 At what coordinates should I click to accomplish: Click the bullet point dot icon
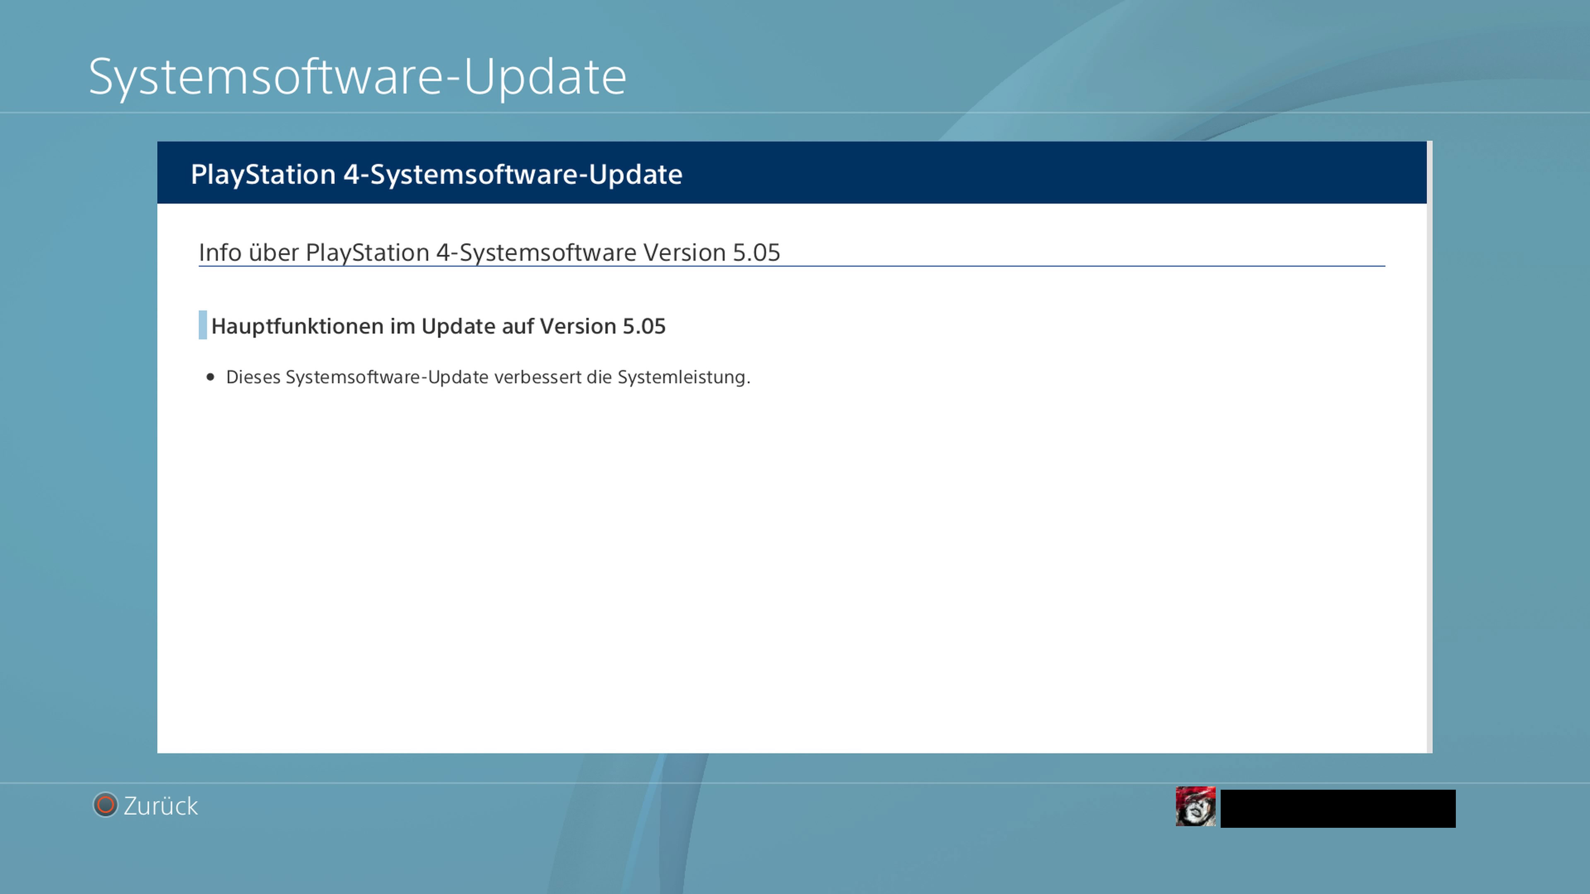point(211,377)
